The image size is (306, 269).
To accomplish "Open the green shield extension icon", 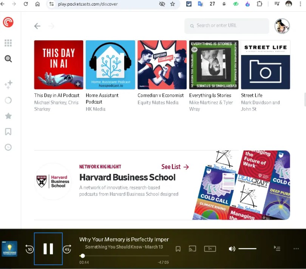I will [x=236, y=4].
